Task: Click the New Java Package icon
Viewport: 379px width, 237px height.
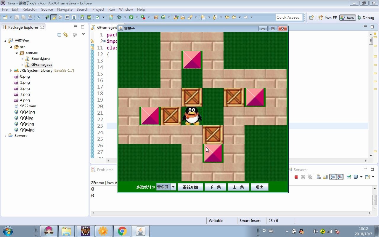Action: [x=156, y=17]
